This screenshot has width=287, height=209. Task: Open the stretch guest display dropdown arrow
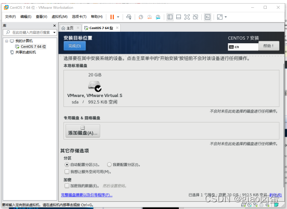coord(226,17)
